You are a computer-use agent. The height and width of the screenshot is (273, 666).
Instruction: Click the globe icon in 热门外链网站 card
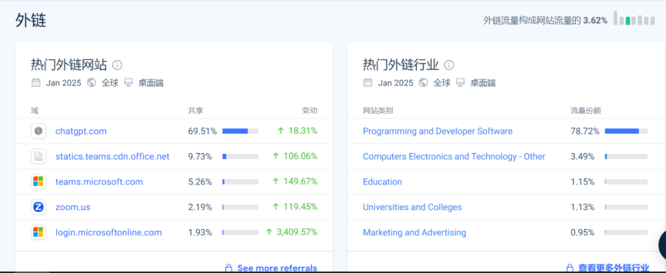(x=91, y=83)
